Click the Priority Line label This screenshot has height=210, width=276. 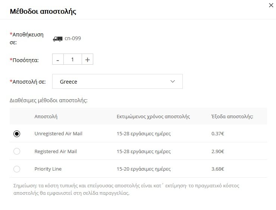(48, 169)
